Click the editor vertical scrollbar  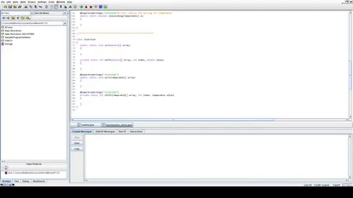350,65
